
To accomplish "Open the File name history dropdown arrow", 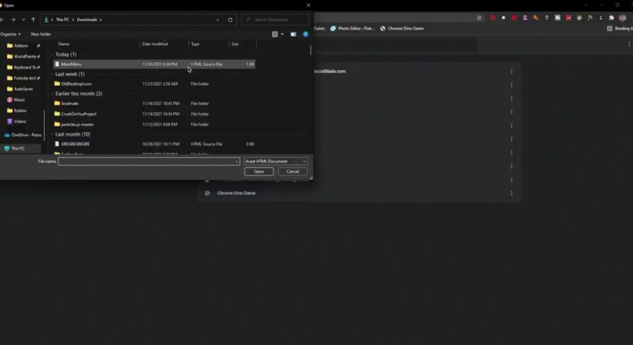I will pos(237,161).
